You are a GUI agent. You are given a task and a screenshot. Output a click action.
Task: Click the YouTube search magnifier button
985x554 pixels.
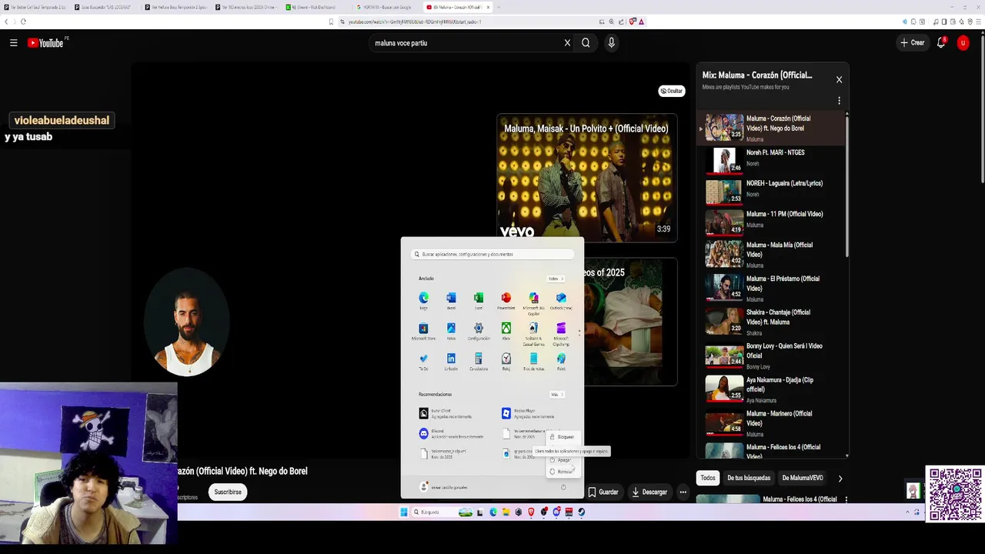click(586, 43)
